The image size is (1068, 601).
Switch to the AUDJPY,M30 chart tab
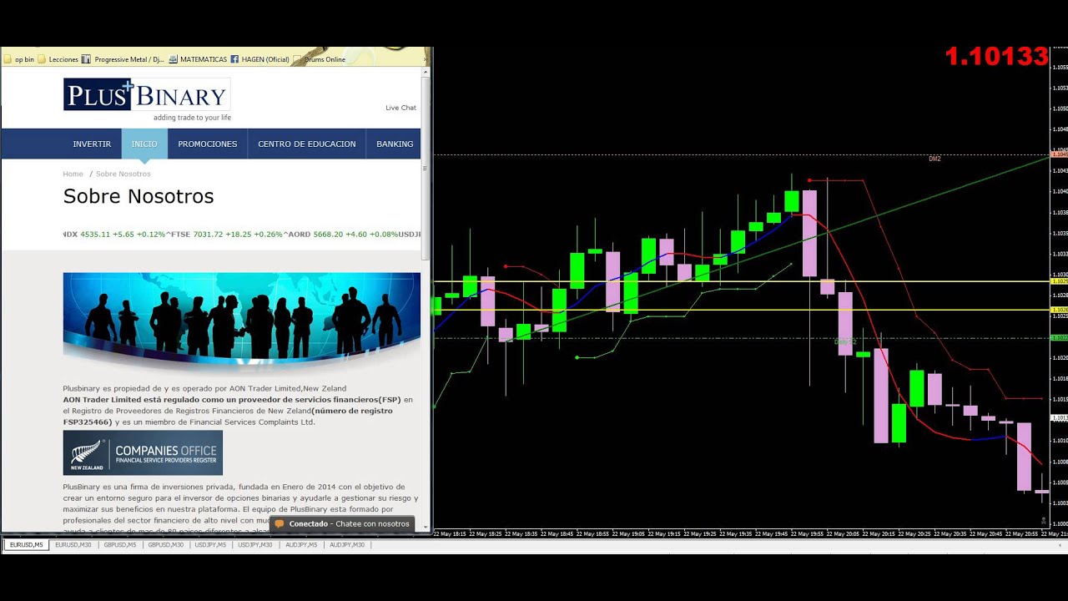[347, 545]
